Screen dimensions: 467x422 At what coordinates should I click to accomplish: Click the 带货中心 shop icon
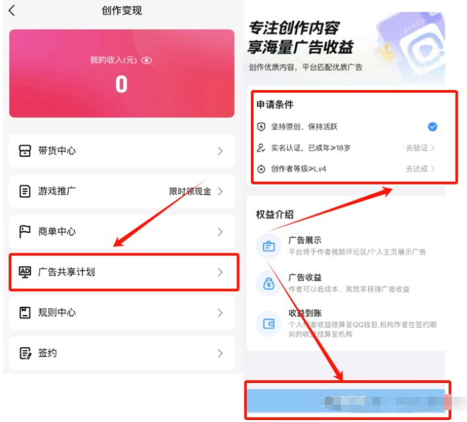point(24,151)
